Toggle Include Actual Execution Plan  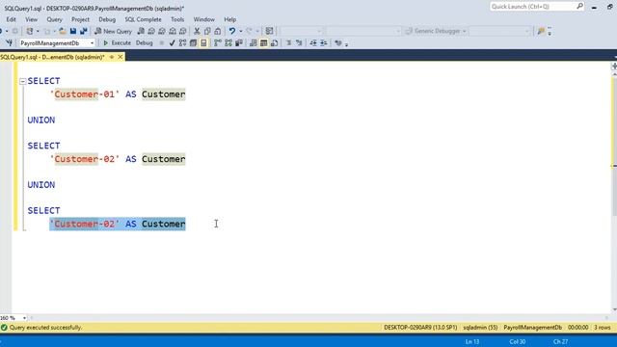click(x=218, y=42)
